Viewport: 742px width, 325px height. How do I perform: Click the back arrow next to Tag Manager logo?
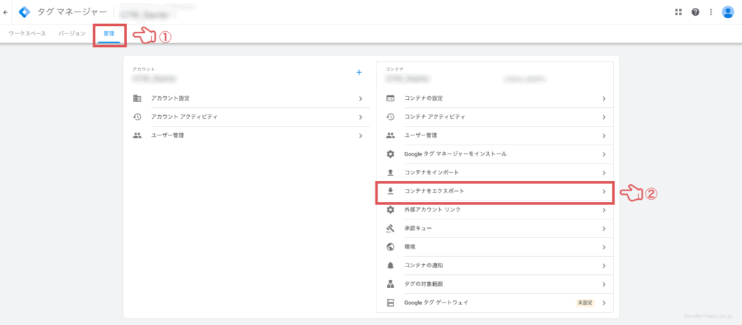tap(5, 12)
